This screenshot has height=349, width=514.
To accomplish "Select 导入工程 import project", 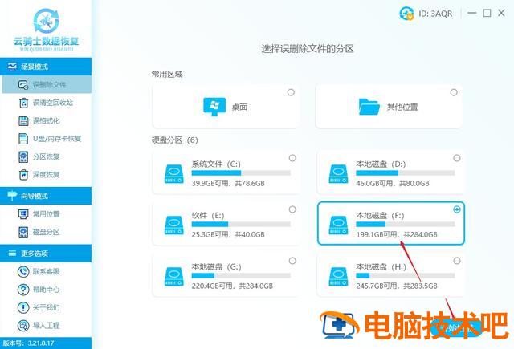I will pyautogui.click(x=47, y=326).
